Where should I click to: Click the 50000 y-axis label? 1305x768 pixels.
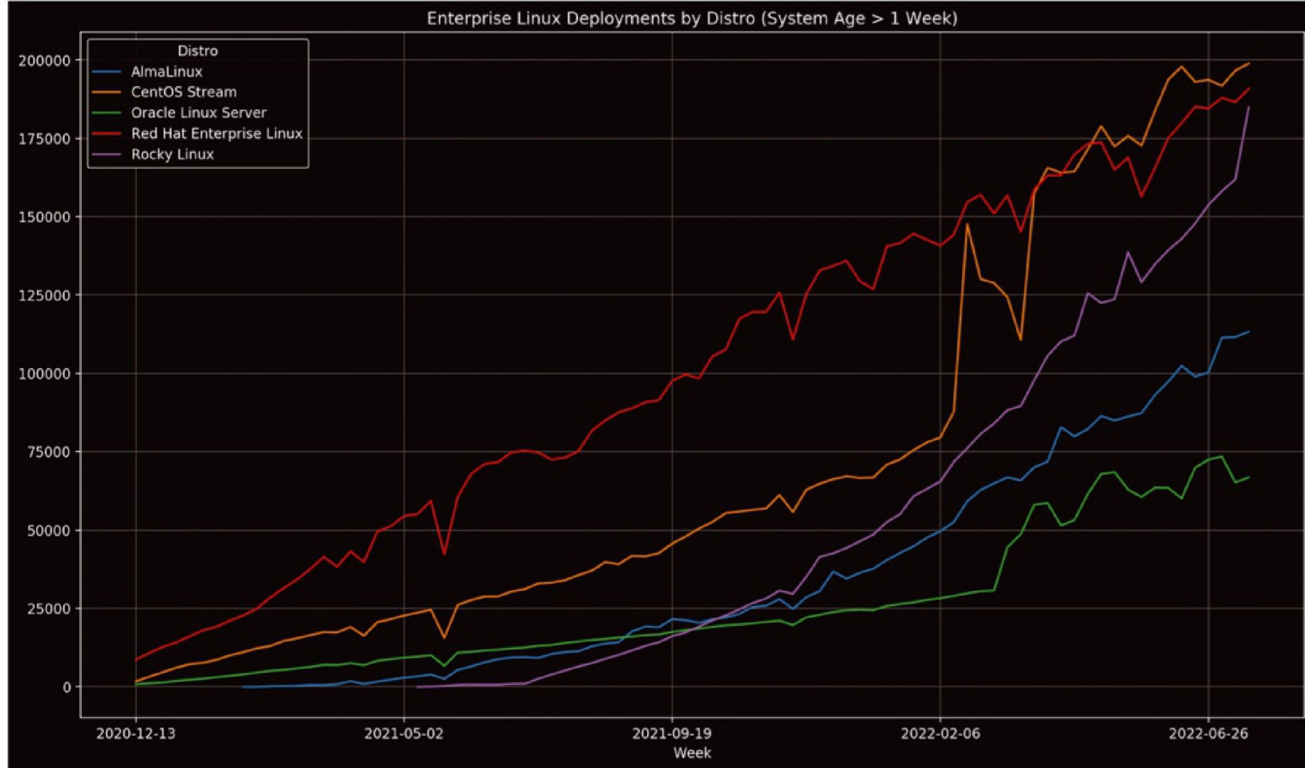48,531
